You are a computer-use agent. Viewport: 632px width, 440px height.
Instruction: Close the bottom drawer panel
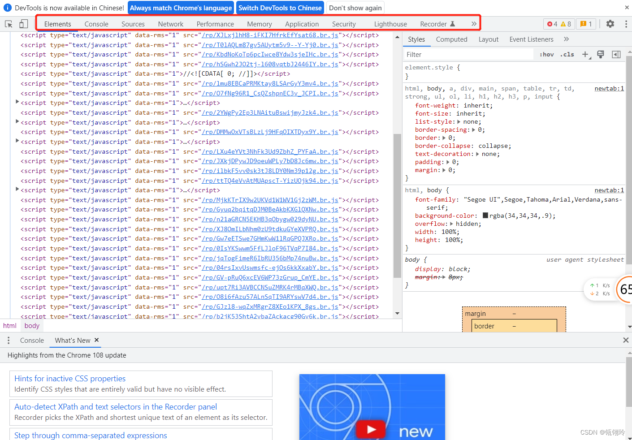pos(626,341)
